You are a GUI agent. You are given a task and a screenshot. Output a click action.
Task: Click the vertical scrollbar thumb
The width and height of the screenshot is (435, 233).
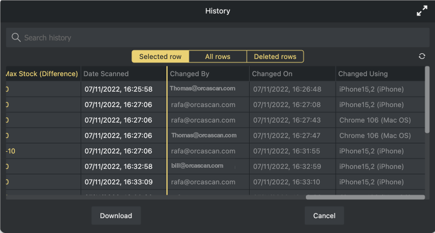pyautogui.click(x=426, y=100)
